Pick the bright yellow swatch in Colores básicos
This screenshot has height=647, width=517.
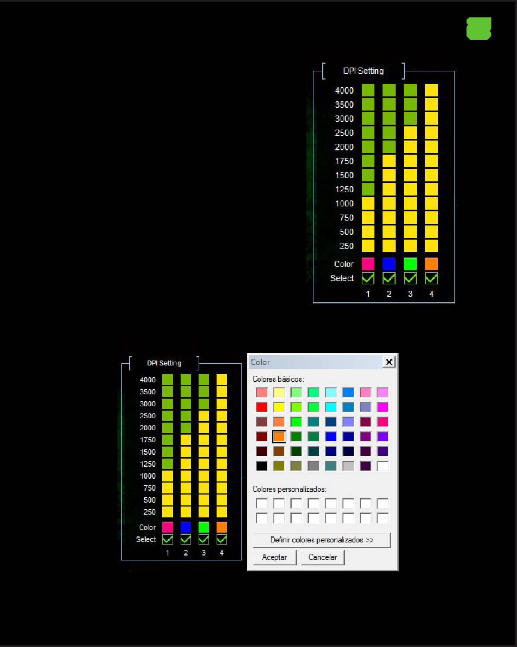pos(279,407)
